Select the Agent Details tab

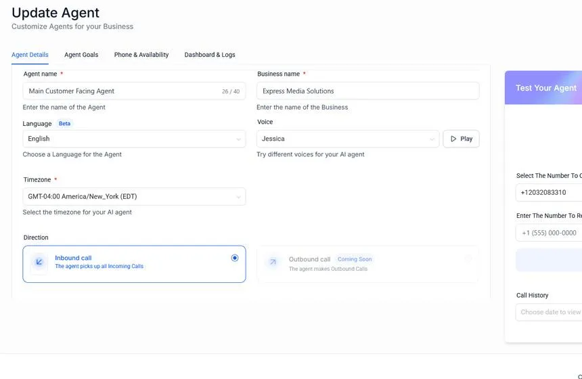tap(30, 55)
